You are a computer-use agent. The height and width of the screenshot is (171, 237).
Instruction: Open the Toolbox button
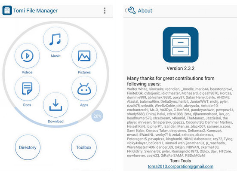pyautogui.click(x=84, y=147)
